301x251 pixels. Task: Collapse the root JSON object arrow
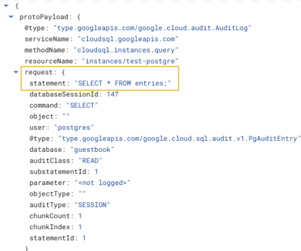pyautogui.click(x=6, y=6)
